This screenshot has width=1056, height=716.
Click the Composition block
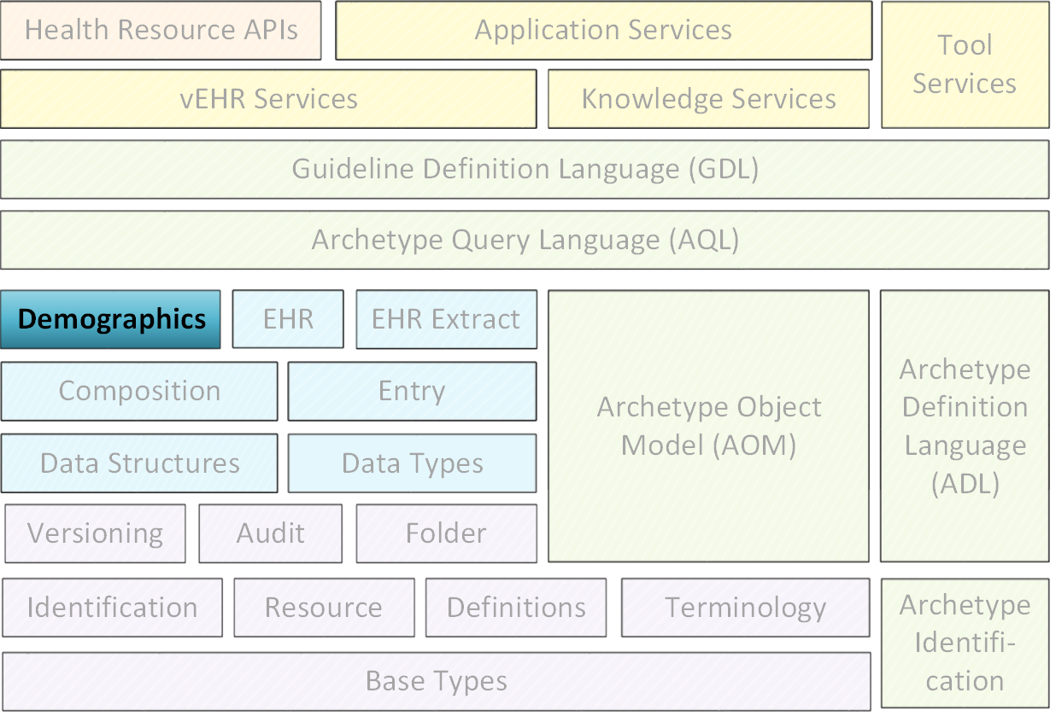(x=139, y=391)
